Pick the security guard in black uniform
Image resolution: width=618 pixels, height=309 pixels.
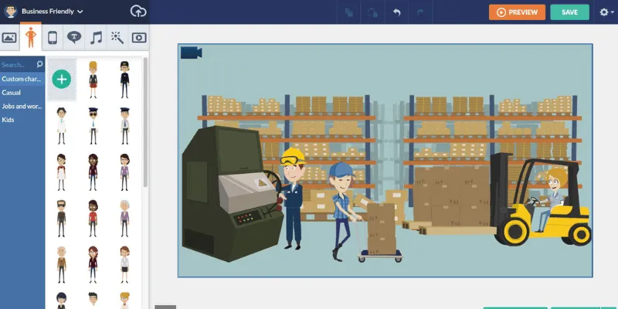pyautogui.click(x=124, y=80)
